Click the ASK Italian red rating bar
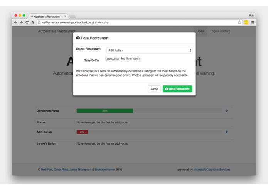This screenshot has width=268, height=190. (x=82, y=132)
